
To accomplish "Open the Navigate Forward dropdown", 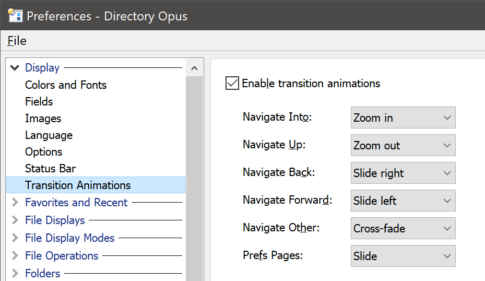I will [x=403, y=201].
